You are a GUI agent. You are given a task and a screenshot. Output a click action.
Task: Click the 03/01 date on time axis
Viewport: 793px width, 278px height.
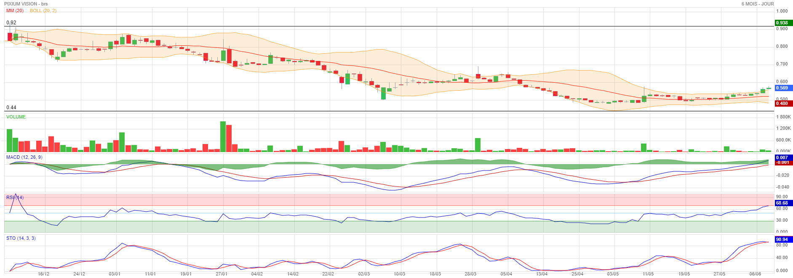(115, 274)
